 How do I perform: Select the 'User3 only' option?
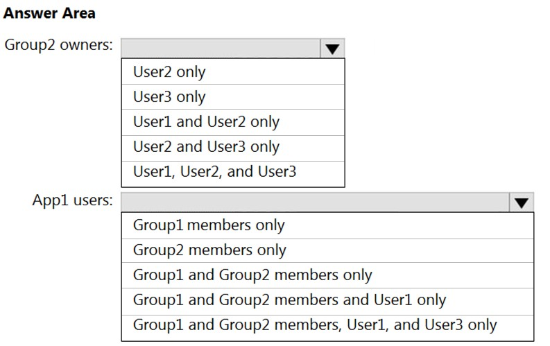(169, 97)
